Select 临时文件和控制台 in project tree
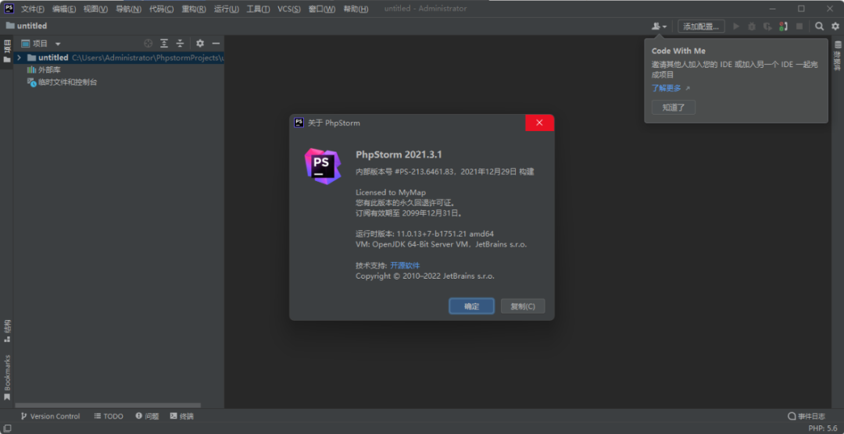The image size is (844, 434). point(62,82)
